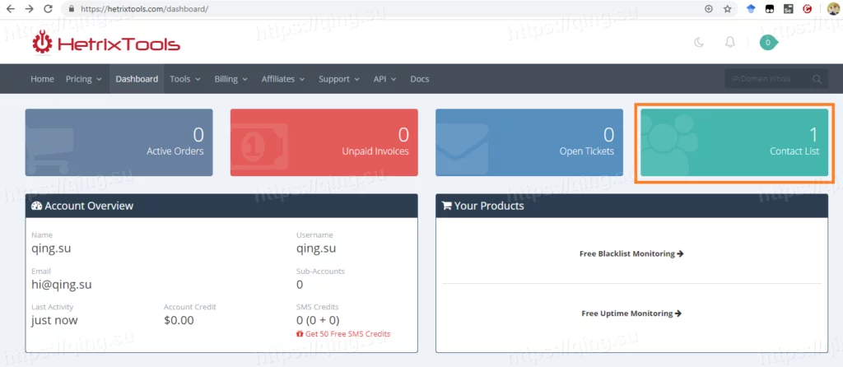Open the Home menu item
Viewport: 843px width, 367px height.
click(x=42, y=79)
